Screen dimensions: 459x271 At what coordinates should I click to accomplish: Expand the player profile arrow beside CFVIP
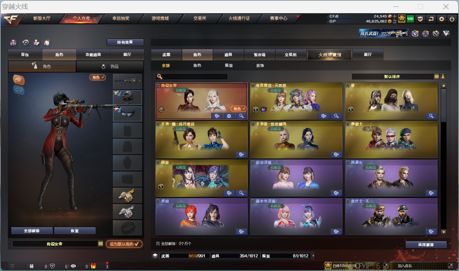tap(386, 265)
